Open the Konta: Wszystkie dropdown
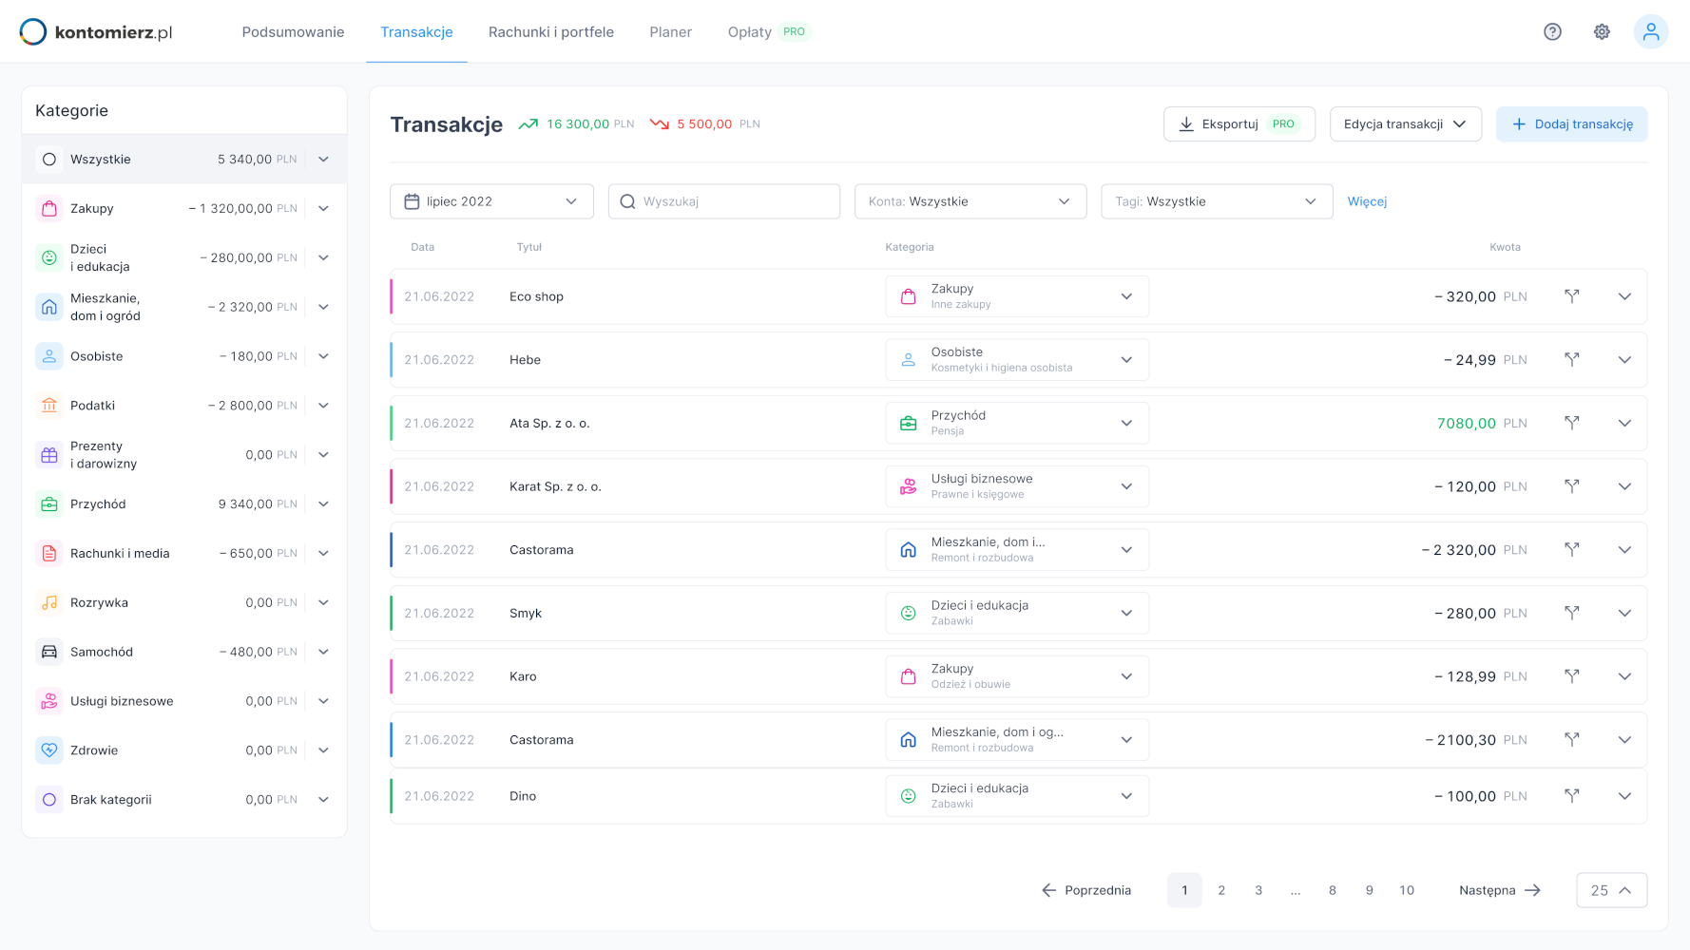Image resolution: width=1690 pixels, height=950 pixels. [970, 201]
